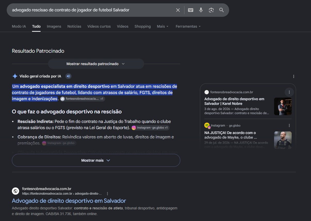Open the Imagens tab
This screenshot has width=311, height=221.
[54, 26]
